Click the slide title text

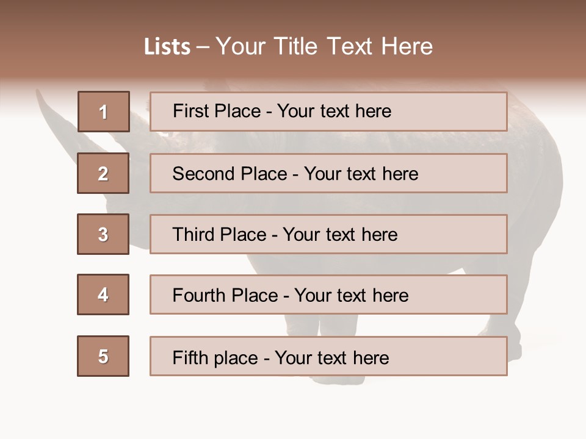click(x=289, y=46)
